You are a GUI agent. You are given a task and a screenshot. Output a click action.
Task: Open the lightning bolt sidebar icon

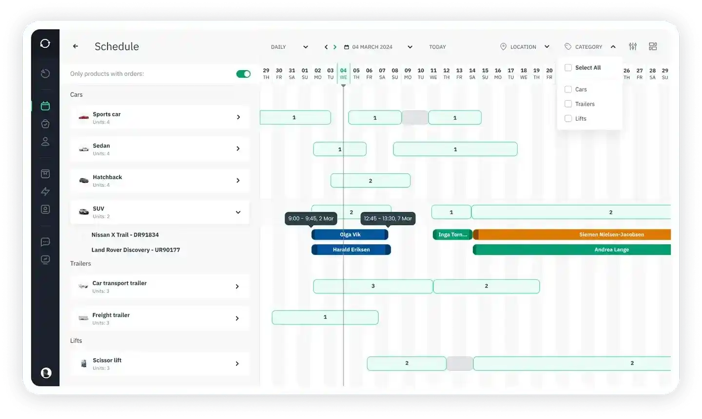(x=45, y=191)
